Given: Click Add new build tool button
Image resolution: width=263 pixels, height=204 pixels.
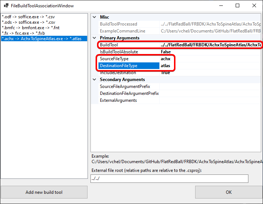Looking at the screenshot, I should 44,192.
